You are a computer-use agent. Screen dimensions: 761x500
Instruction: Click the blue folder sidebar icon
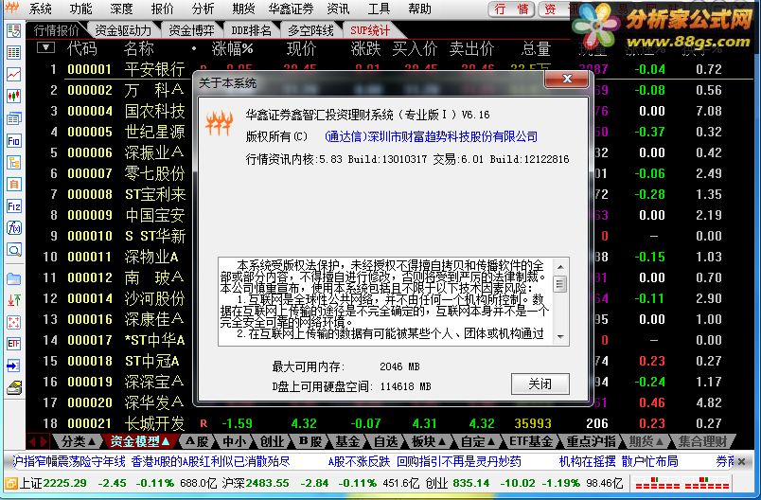pyautogui.click(x=13, y=278)
